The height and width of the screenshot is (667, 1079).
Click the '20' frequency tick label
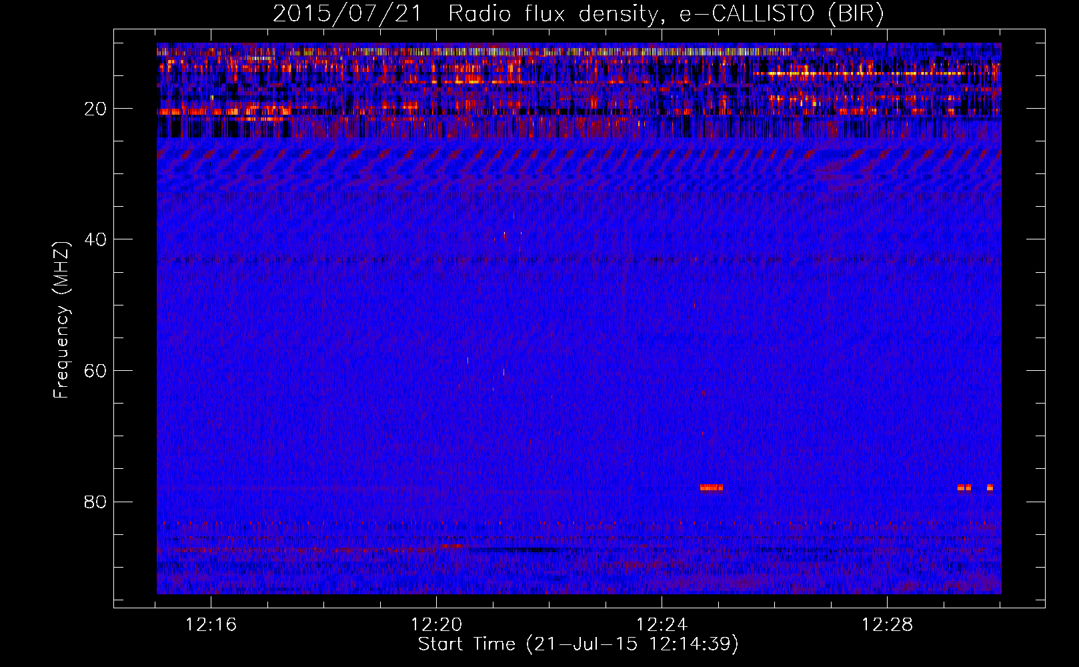96,109
